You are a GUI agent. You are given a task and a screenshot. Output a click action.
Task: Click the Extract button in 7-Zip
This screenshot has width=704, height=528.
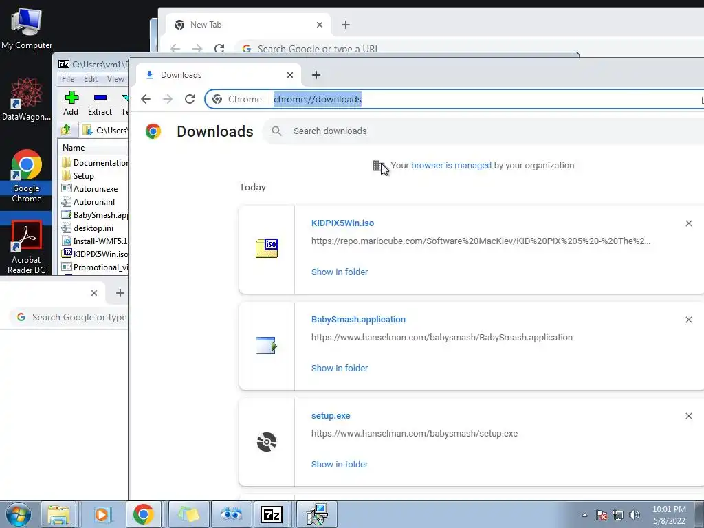tap(100, 103)
